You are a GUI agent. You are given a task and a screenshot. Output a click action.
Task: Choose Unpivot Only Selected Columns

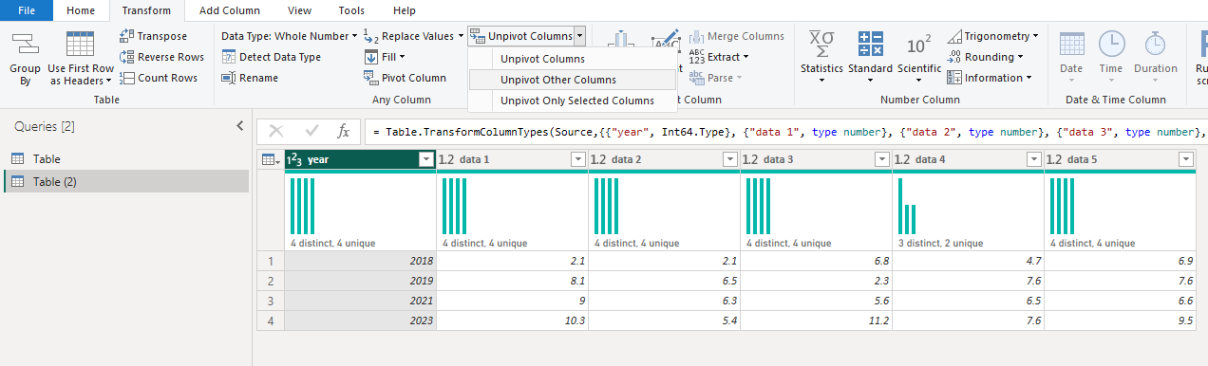[x=573, y=101]
